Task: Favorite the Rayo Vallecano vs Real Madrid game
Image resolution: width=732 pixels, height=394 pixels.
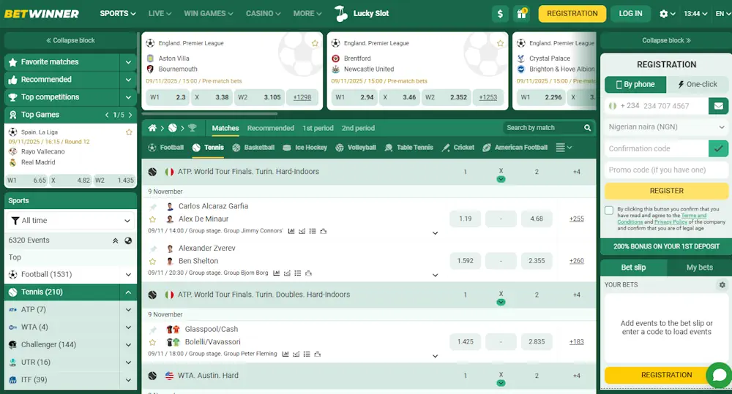Action: pos(129,132)
